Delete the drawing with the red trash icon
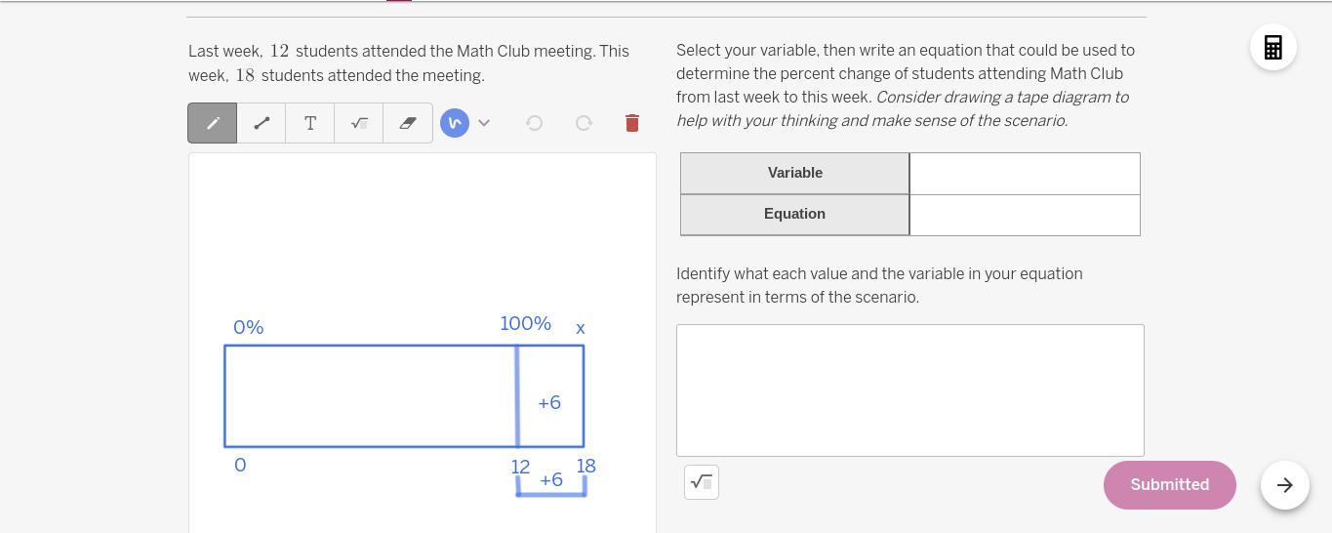 coord(632,123)
